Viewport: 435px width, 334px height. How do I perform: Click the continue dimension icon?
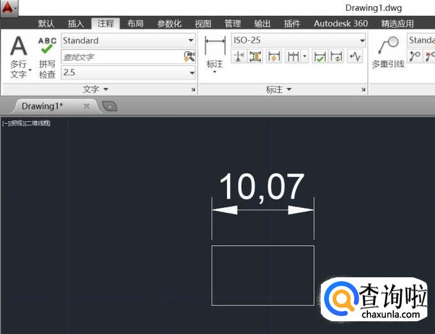click(293, 57)
